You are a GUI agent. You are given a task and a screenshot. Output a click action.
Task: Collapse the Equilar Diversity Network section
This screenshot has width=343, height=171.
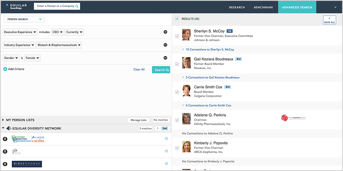click(3, 128)
